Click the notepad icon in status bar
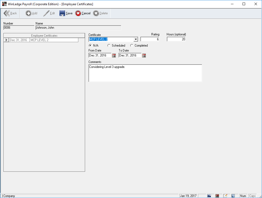Image resolution: width=262 pixels, height=198 pixels. pyautogui.click(x=225, y=196)
